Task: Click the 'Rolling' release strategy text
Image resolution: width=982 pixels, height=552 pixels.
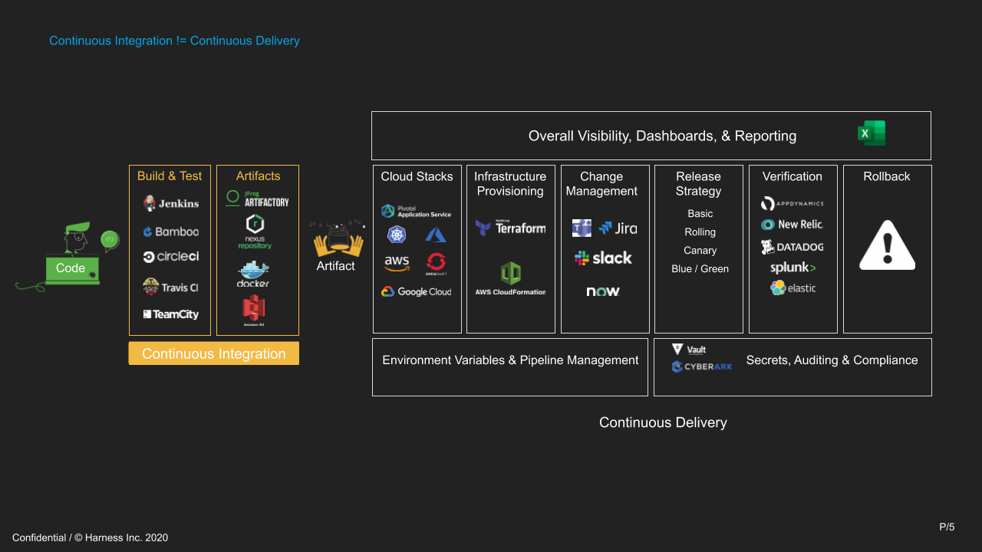Action: tap(700, 232)
